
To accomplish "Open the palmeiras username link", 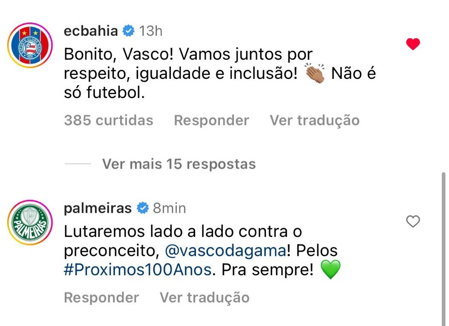I will (x=98, y=208).
